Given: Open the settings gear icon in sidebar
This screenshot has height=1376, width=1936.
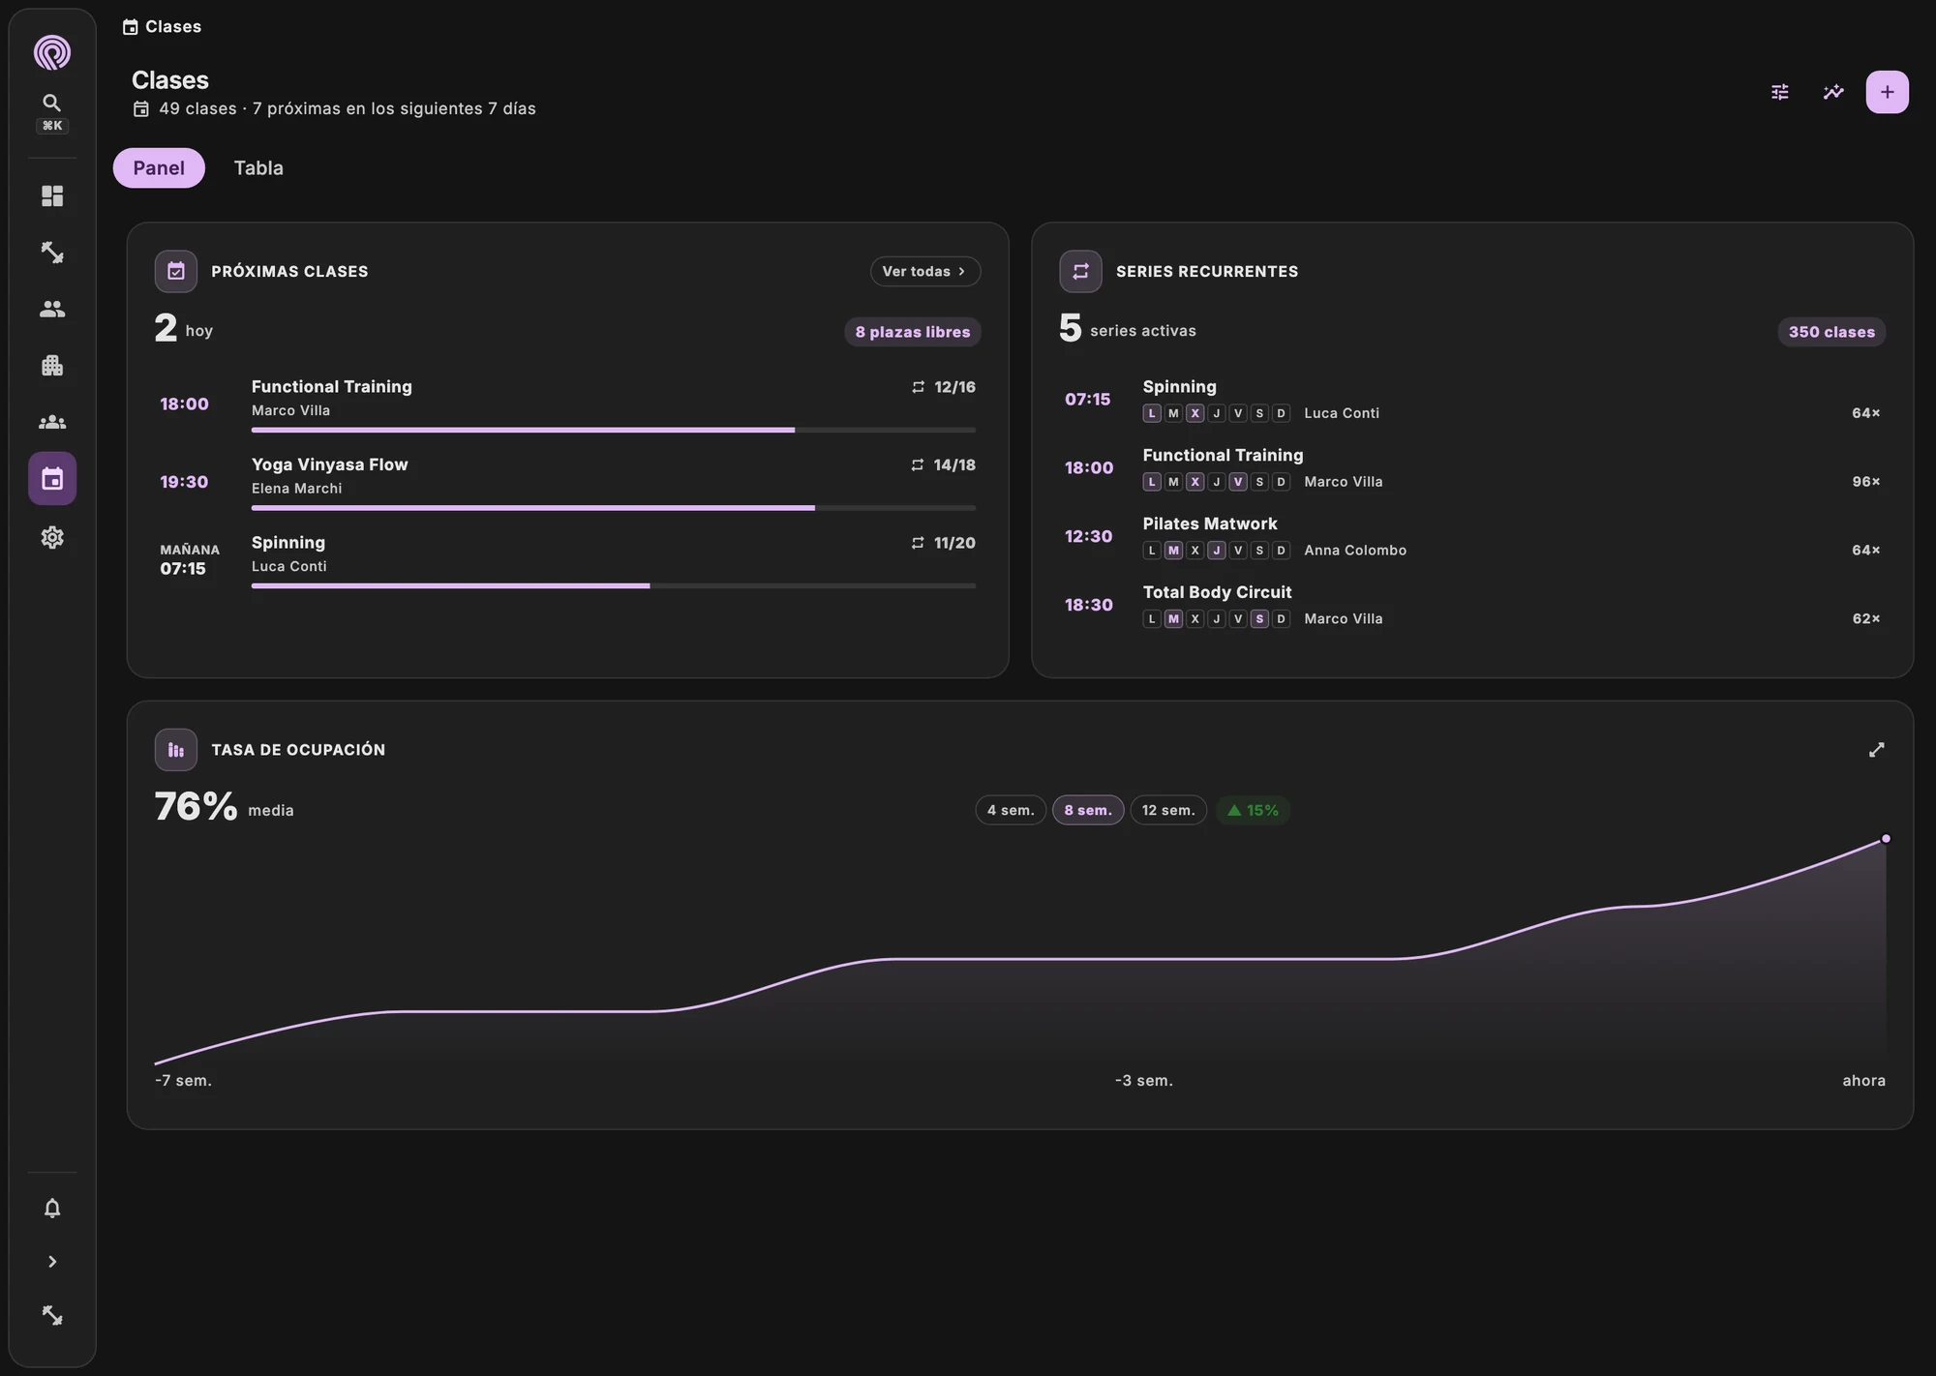Looking at the screenshot, I should 52,537.
